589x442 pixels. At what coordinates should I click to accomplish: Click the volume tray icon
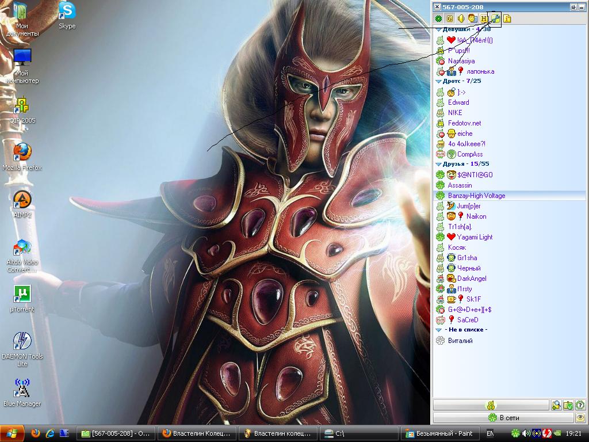coord(526,434)
